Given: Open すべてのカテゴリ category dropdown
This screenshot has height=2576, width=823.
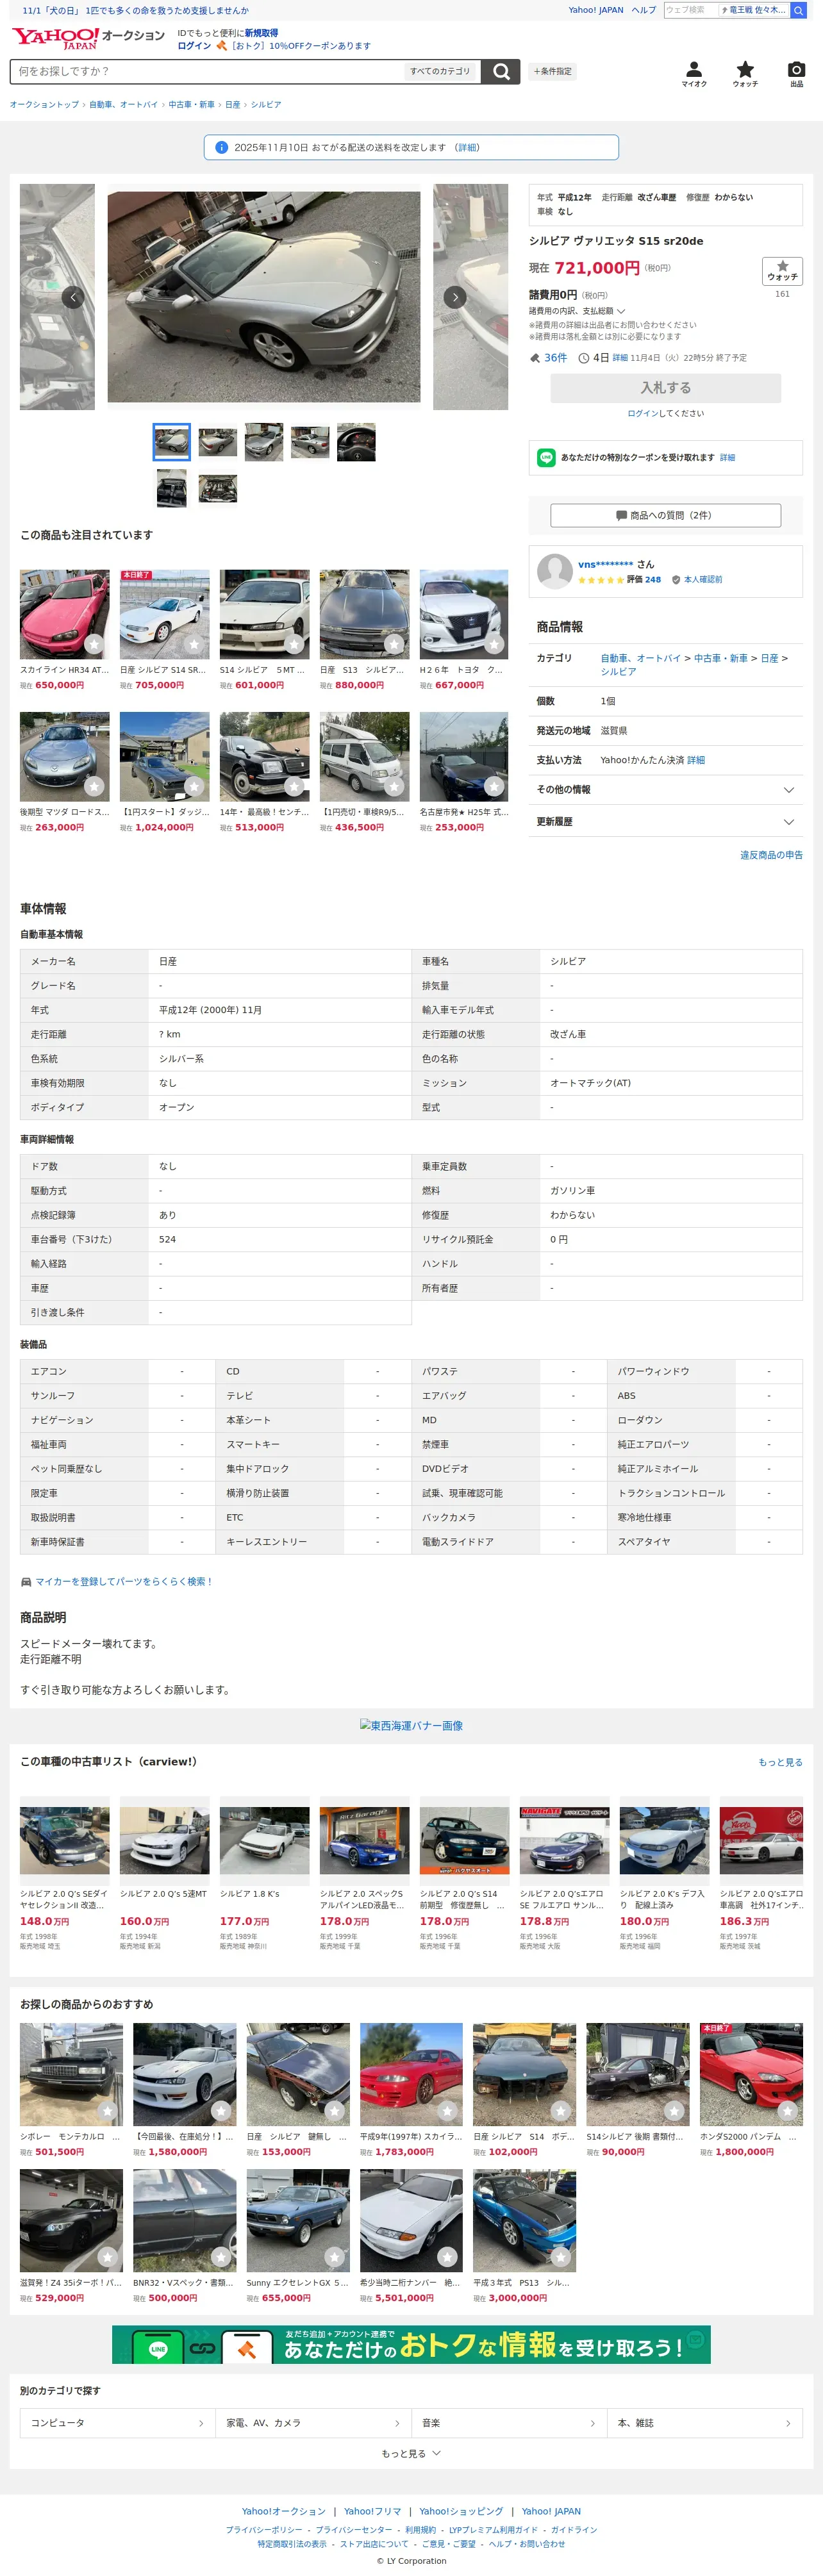Looking at the screenshot, I should [x=440, y=71].
